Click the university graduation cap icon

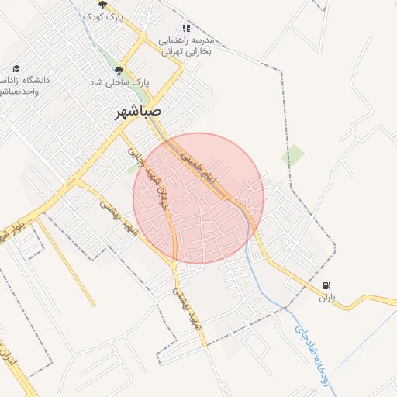click(x=16, y=69)
